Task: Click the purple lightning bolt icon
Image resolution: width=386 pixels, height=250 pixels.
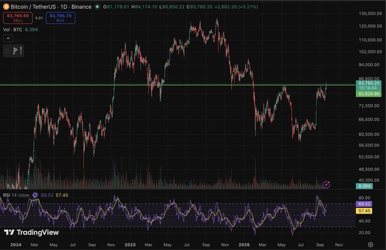Action: point(326,185)
